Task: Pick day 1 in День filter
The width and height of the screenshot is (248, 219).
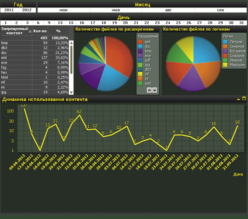Action: pos(5,23)
